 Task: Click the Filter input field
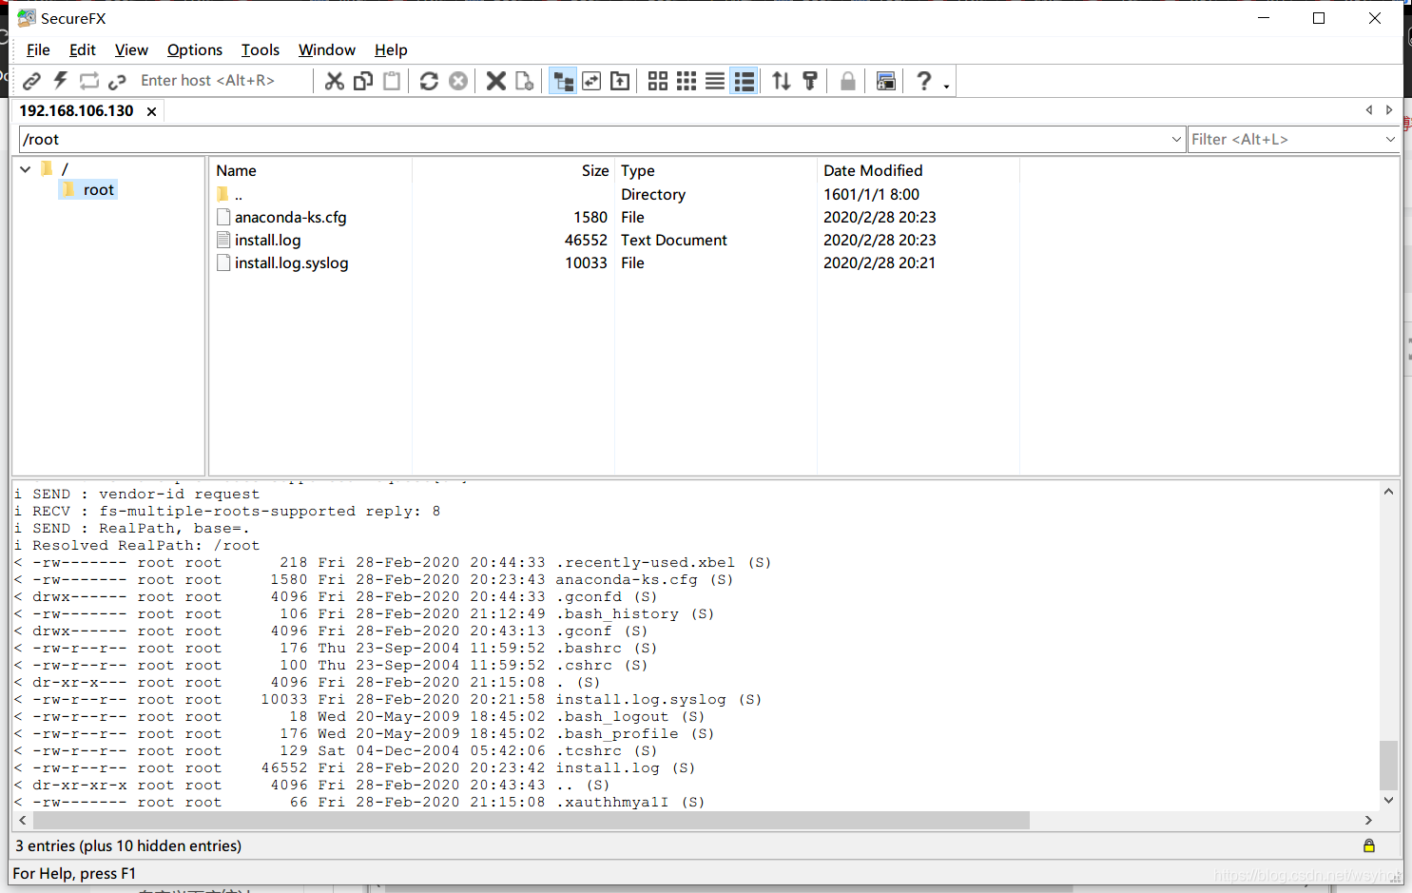[x=1284, y=140]
